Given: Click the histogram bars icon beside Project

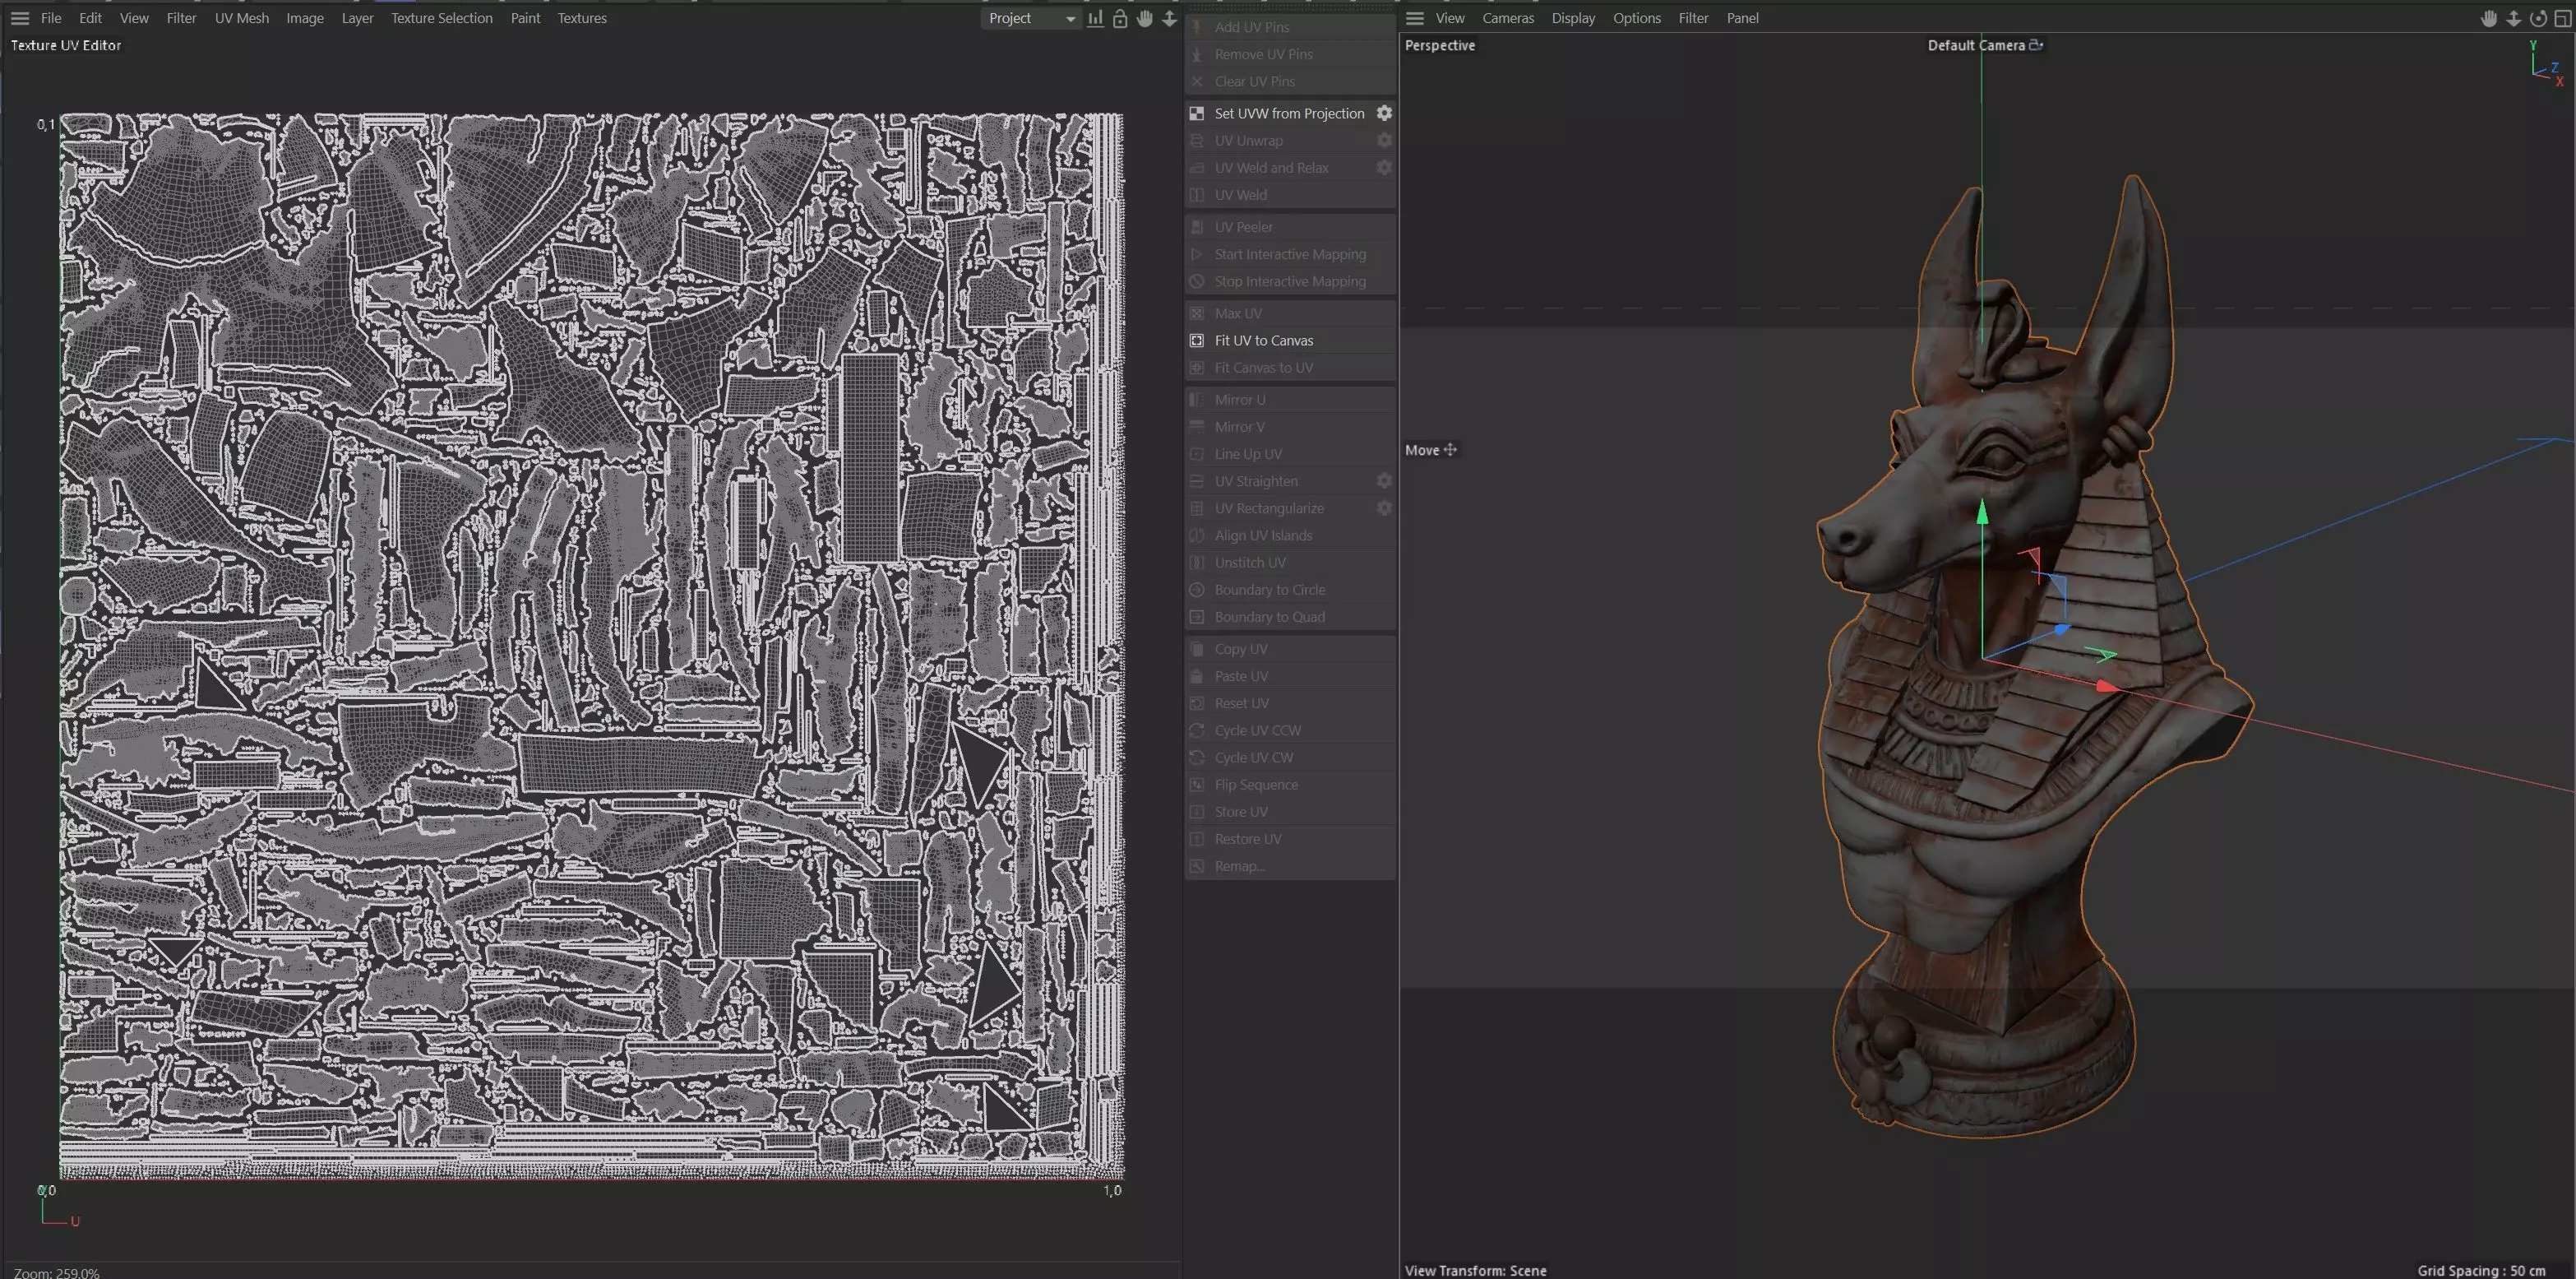Looking at the screenshot, I should pos(1096,19).
